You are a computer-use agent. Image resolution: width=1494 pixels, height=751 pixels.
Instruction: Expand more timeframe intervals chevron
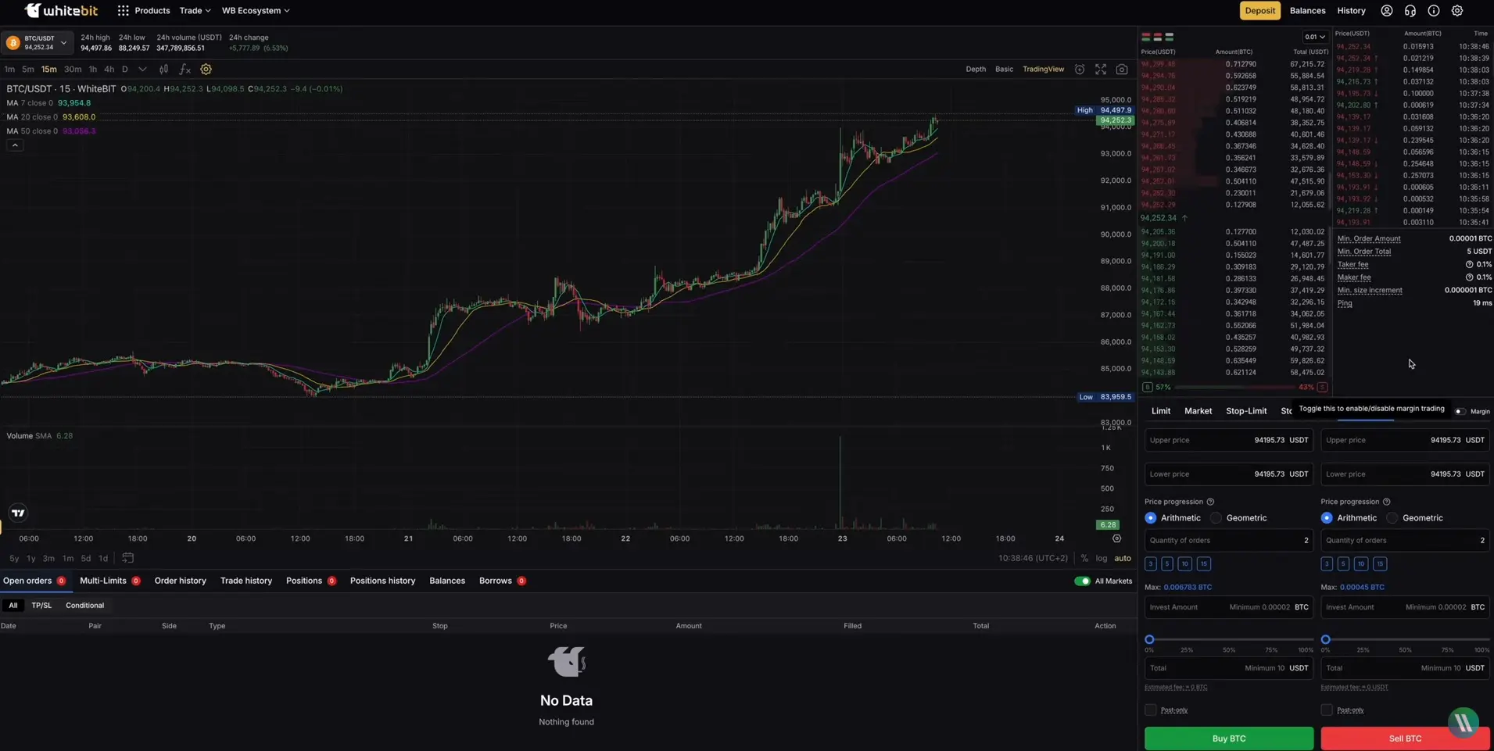click(142, 70)
